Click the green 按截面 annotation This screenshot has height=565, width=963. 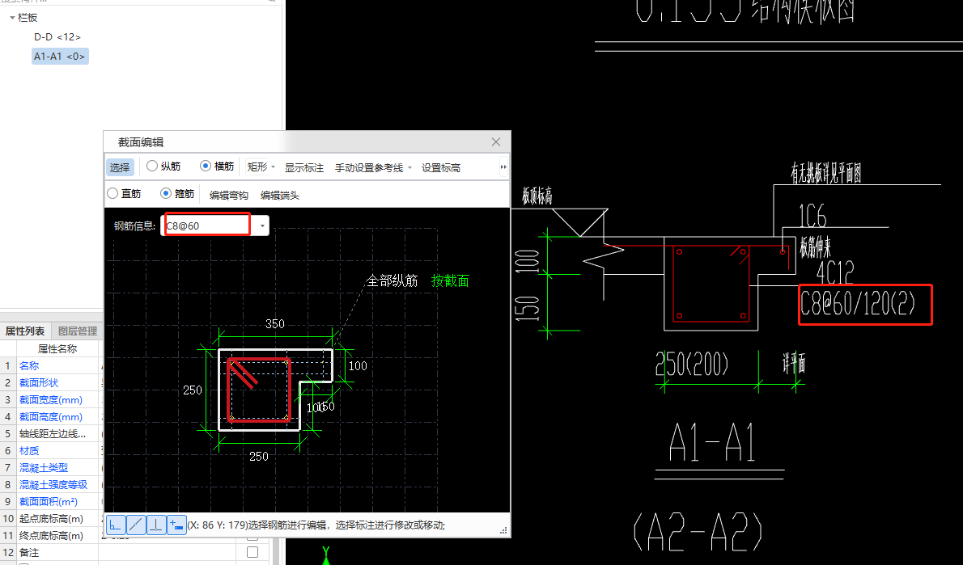click(450, 281)
